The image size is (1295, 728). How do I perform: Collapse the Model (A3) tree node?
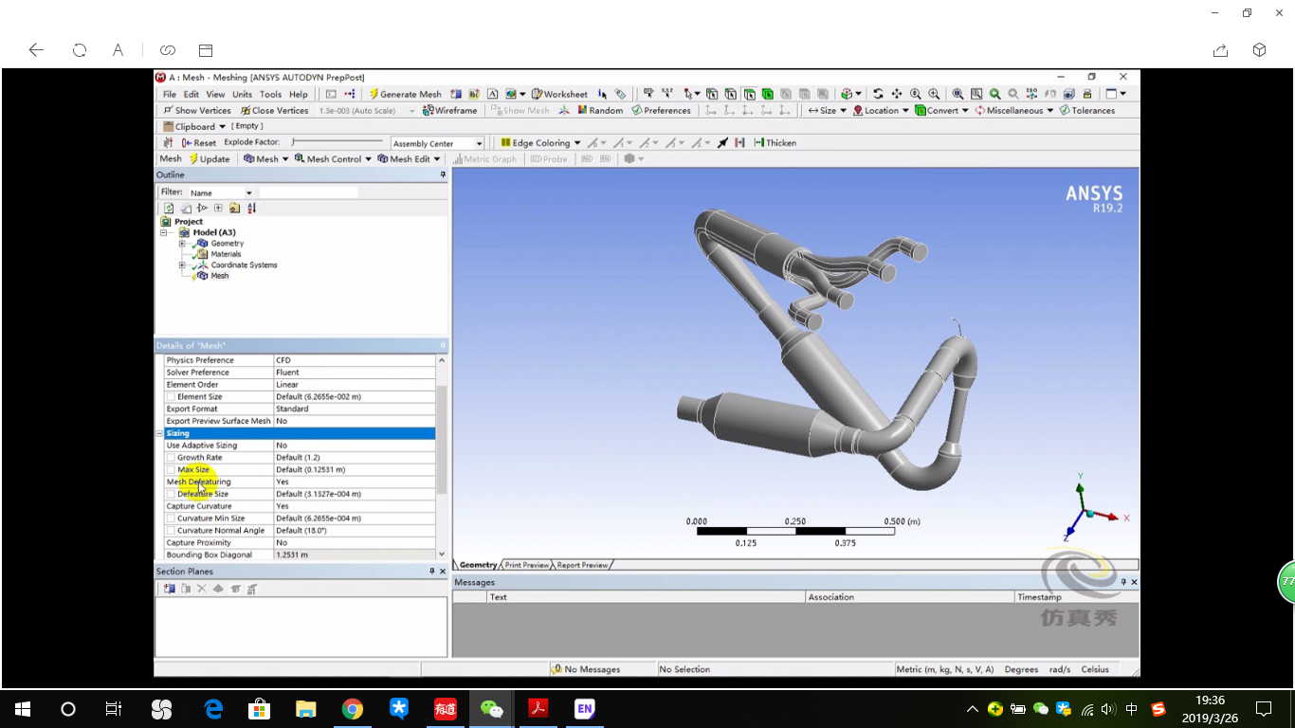coord(163,232)
